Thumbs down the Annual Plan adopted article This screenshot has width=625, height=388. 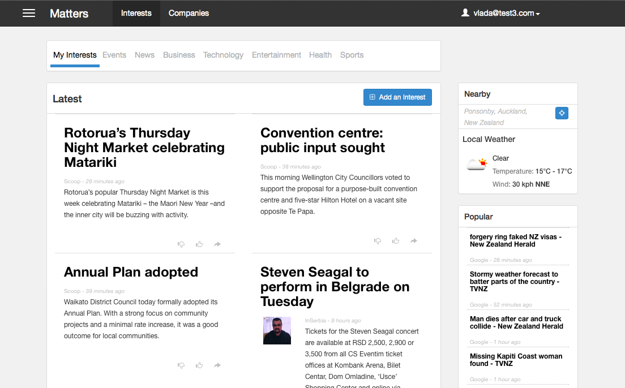[x=181, y=365]
